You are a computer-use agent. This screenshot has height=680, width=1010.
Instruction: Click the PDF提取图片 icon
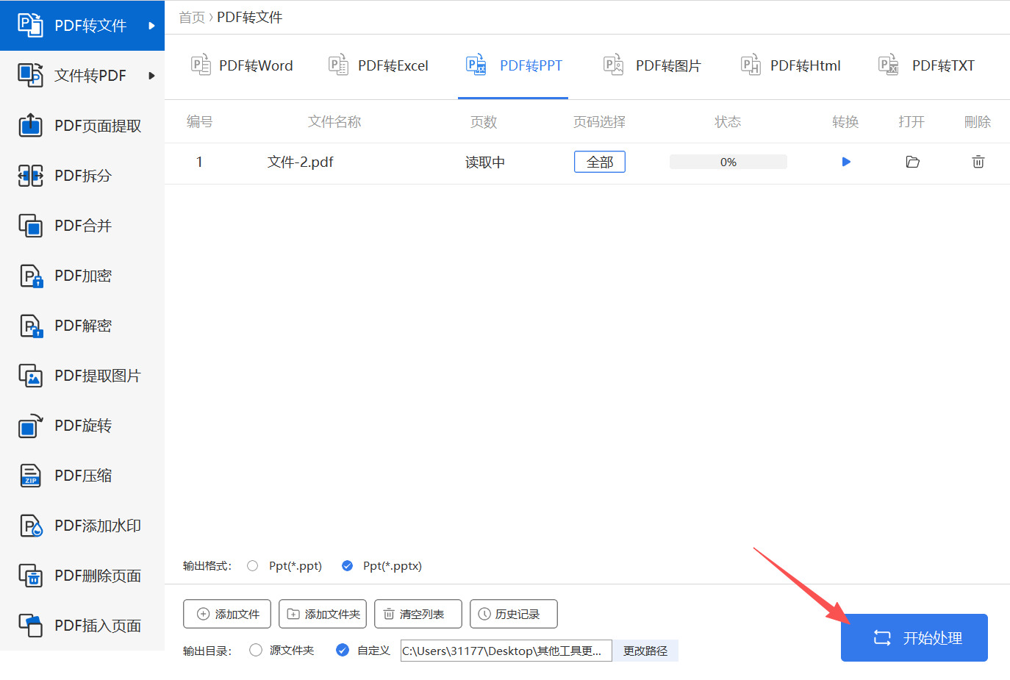pos(30,376)
